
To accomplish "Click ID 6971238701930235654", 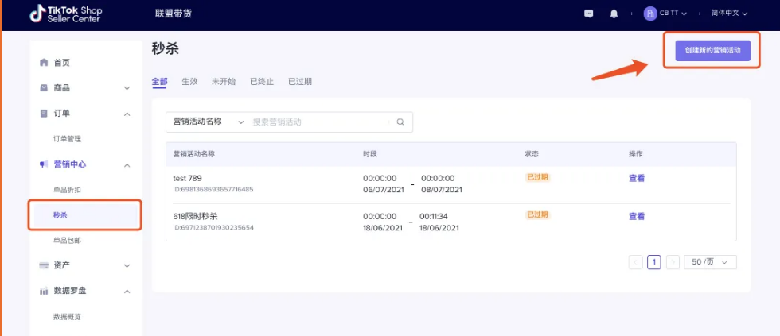I will click(213, 228).
